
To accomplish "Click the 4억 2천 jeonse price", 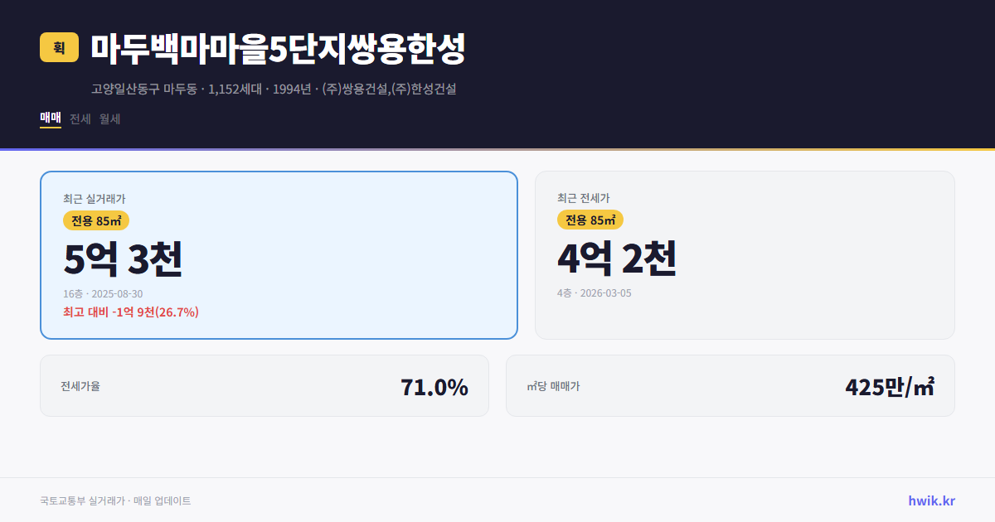I will pos(618,259).
